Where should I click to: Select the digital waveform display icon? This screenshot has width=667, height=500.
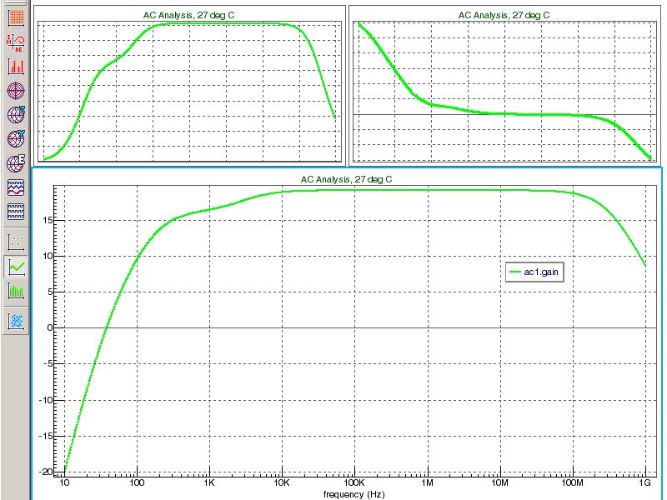point(16,212)
